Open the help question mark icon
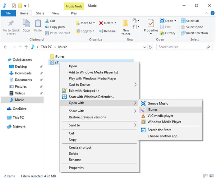 [x=212, y=13]
